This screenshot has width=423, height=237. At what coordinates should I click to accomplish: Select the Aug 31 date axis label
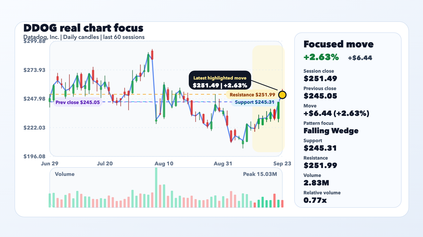[223, 164]
